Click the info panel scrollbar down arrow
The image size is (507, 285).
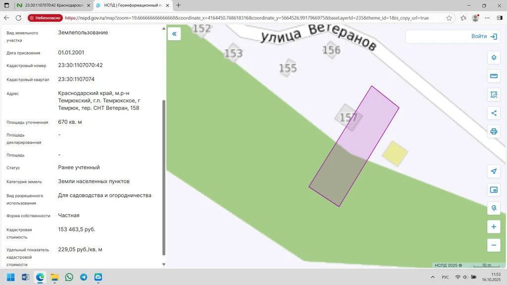pyautogui.click(x=164, y=265)
